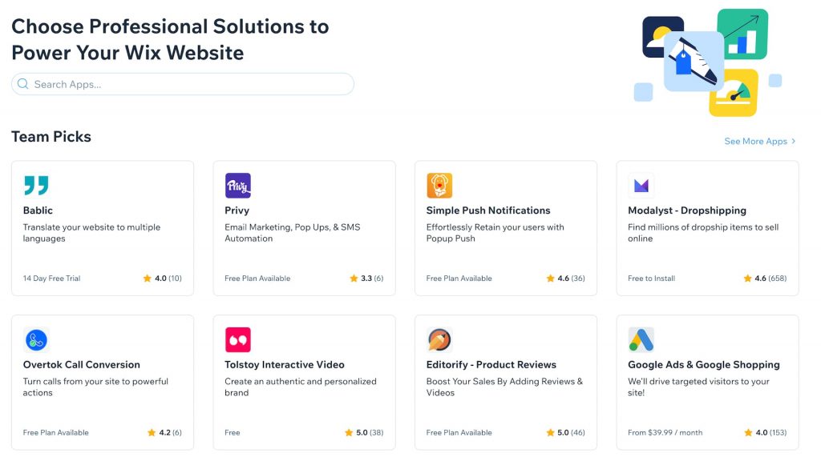Image resolution: width=821 pixels, height=469 pixels.
Task: Click the star by Google Ads 4.0 rating
Action: 748,432
